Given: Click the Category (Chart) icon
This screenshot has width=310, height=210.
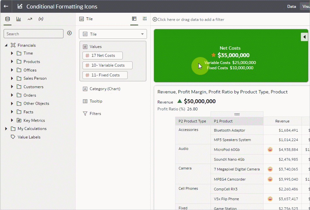Looking at the screenshot, I should (x=85, y=89).
